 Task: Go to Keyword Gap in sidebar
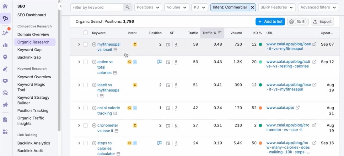(30, 50)
